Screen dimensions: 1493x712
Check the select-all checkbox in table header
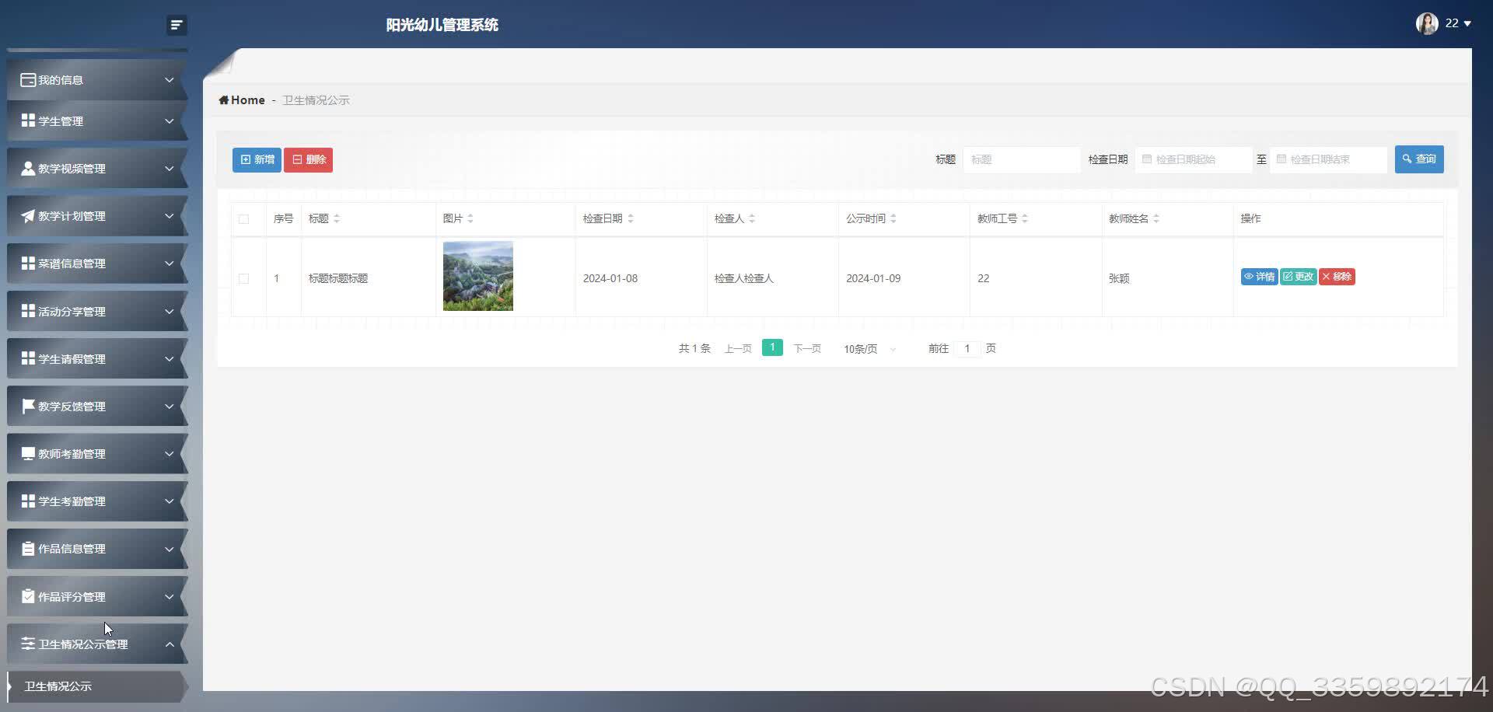pyautogui.click(x=243, y=219)
